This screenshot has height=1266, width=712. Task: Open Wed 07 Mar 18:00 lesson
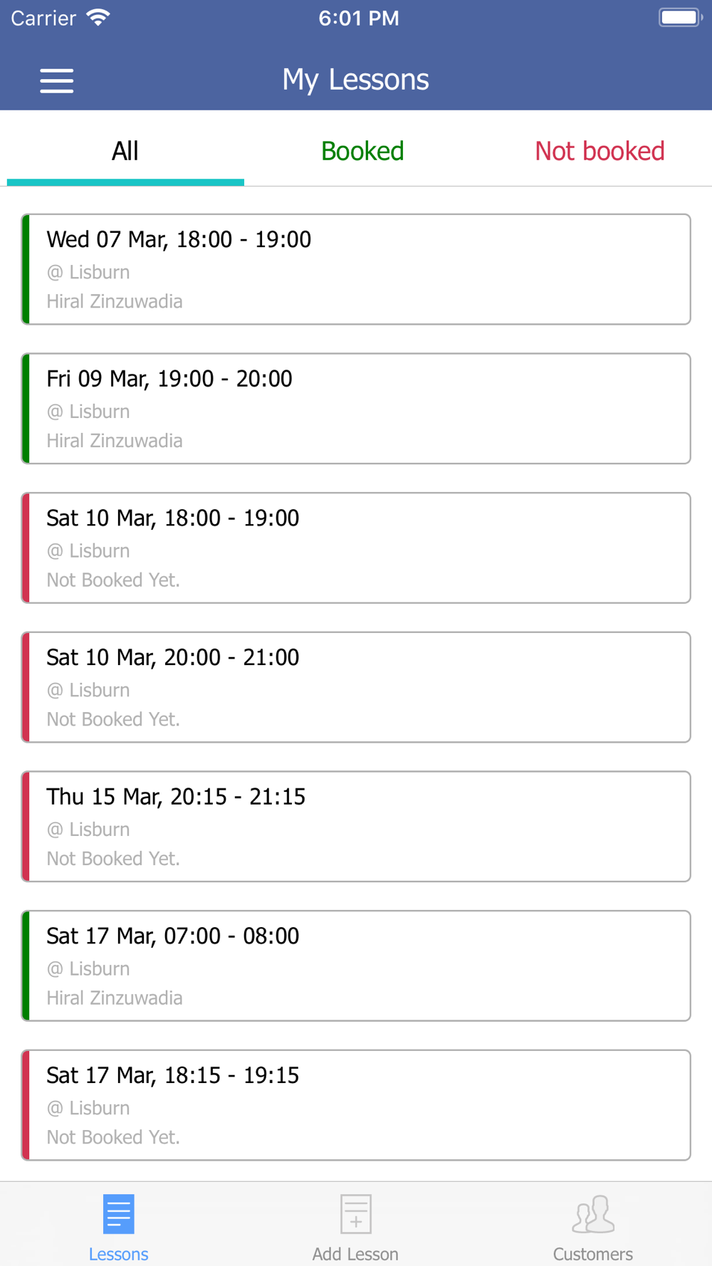(356, 269)
